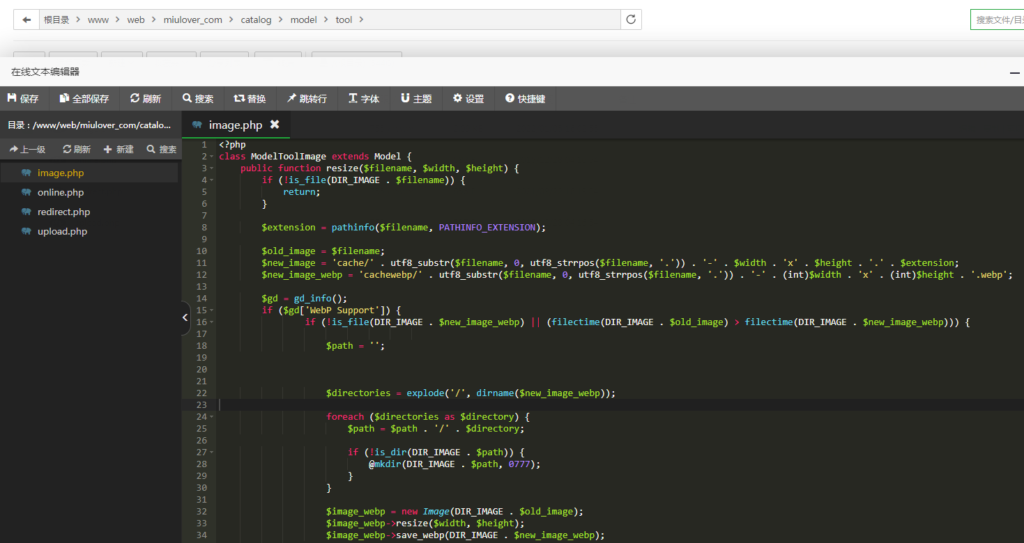Click the <?php opening tag in line 1
The image size is (1024, 543).
[232, 145]
